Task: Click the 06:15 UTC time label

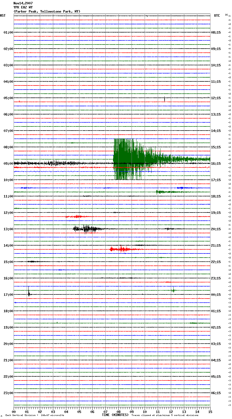Action: point(216,393)
